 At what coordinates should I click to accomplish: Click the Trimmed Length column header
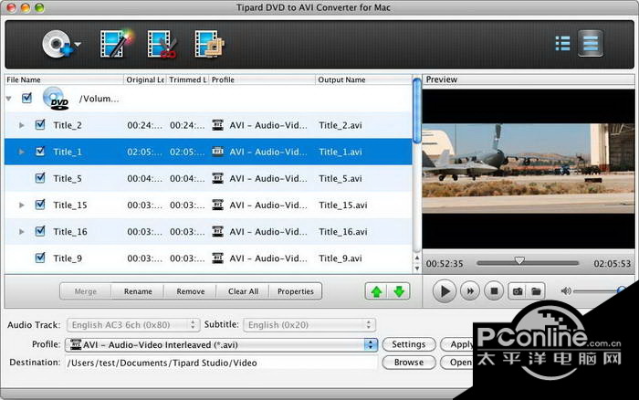pyautogui.click(x=188, y=79)
